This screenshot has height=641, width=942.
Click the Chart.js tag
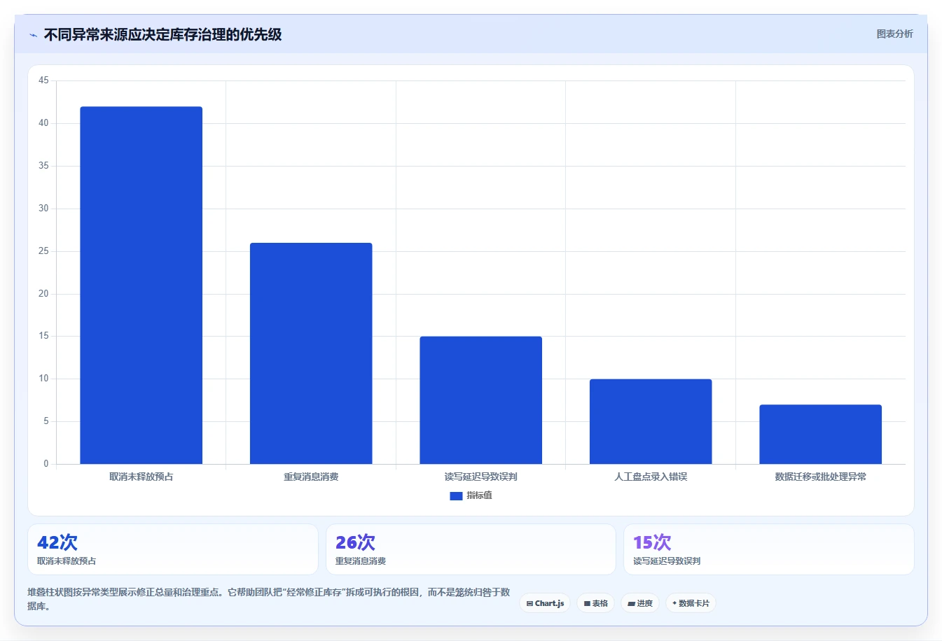pyautogui.click(x=545, y=603)
